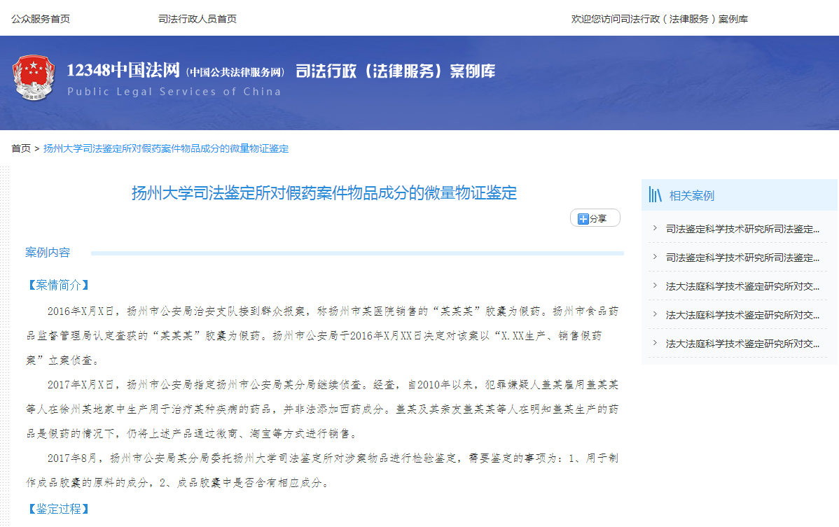Click the books icon beside 相关案例
The height and width of the screenshot is (527, 839).
(656, 195)
